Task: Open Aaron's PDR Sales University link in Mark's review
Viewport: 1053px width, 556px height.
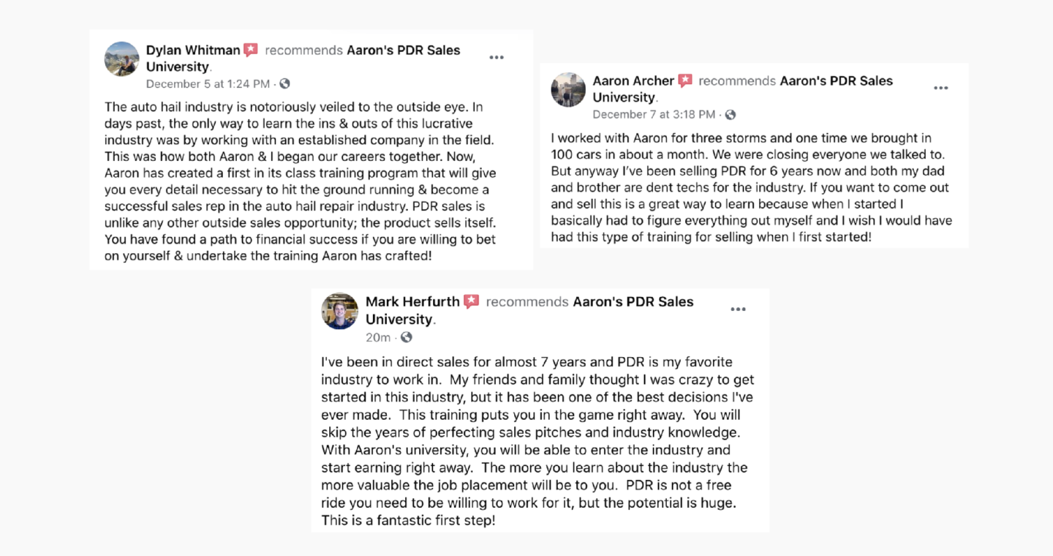Action: pos(633,301)
